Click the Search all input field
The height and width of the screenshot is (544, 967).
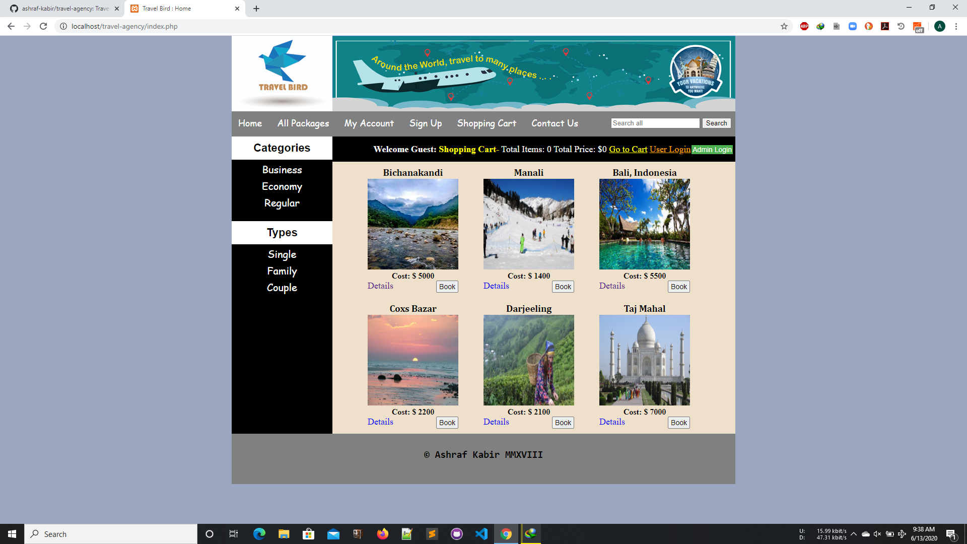pyautogui.click(x=655, y=123)
